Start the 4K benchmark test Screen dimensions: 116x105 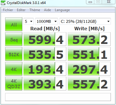14,69
